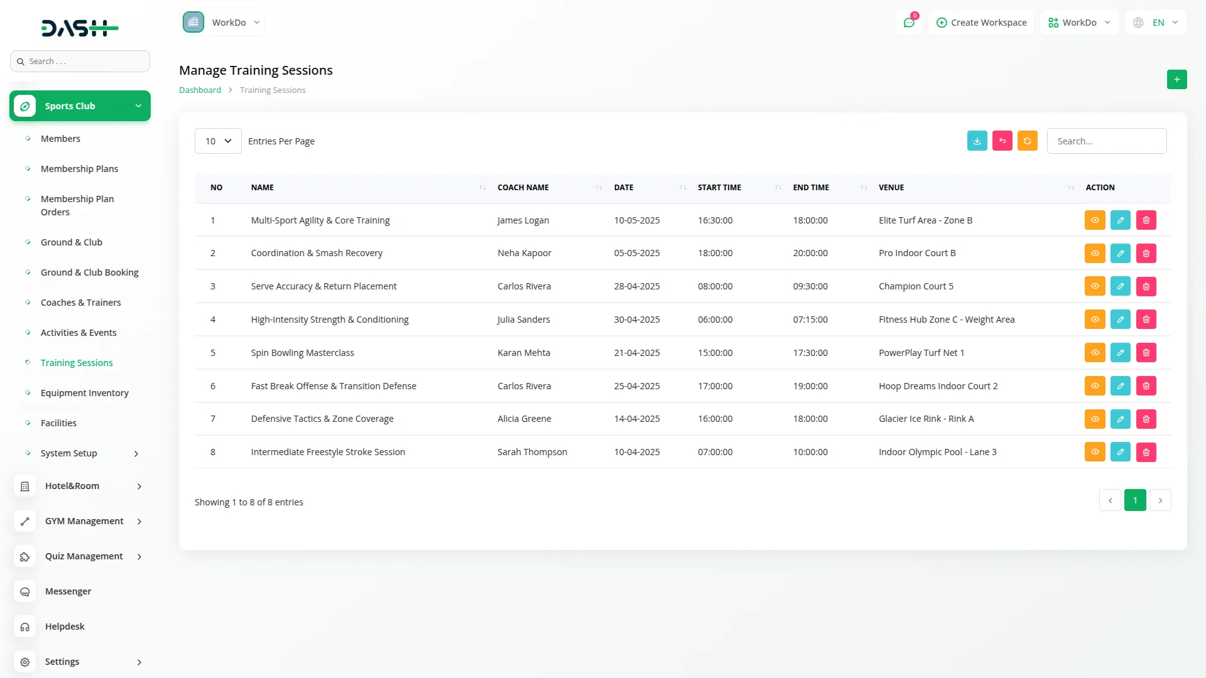The height and width of the screenshot is (678, 1206).
Task: Open the EN language dropdown
Action: (1156, 23)
